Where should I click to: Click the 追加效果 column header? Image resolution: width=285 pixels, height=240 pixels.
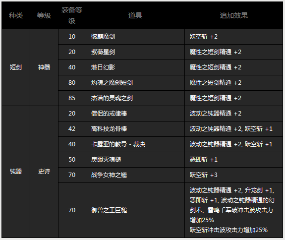234,15
